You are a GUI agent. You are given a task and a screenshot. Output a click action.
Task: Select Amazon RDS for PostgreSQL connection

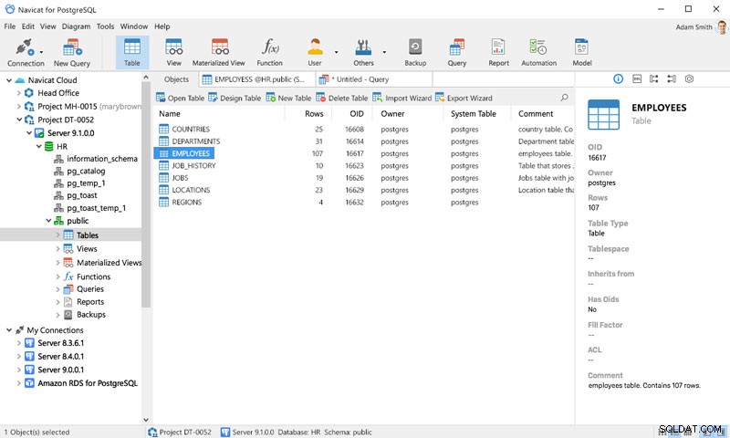click(88, 383)
